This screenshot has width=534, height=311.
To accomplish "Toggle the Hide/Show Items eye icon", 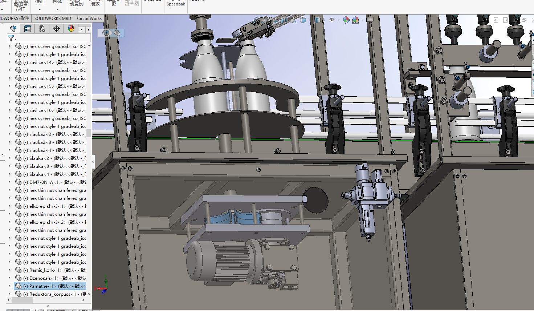I will pos(332,20).
